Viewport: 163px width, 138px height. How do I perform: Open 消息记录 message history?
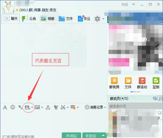click(94, 107)
